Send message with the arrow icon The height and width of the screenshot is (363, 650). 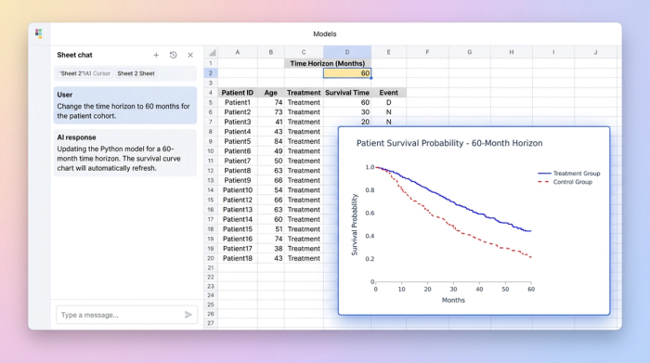point(188,315)
